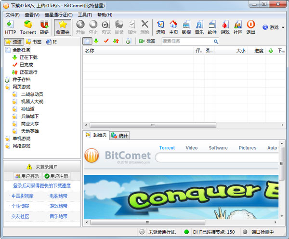Open the 社区 community icon
Screen dimensions: 289x239
point(237,27)
